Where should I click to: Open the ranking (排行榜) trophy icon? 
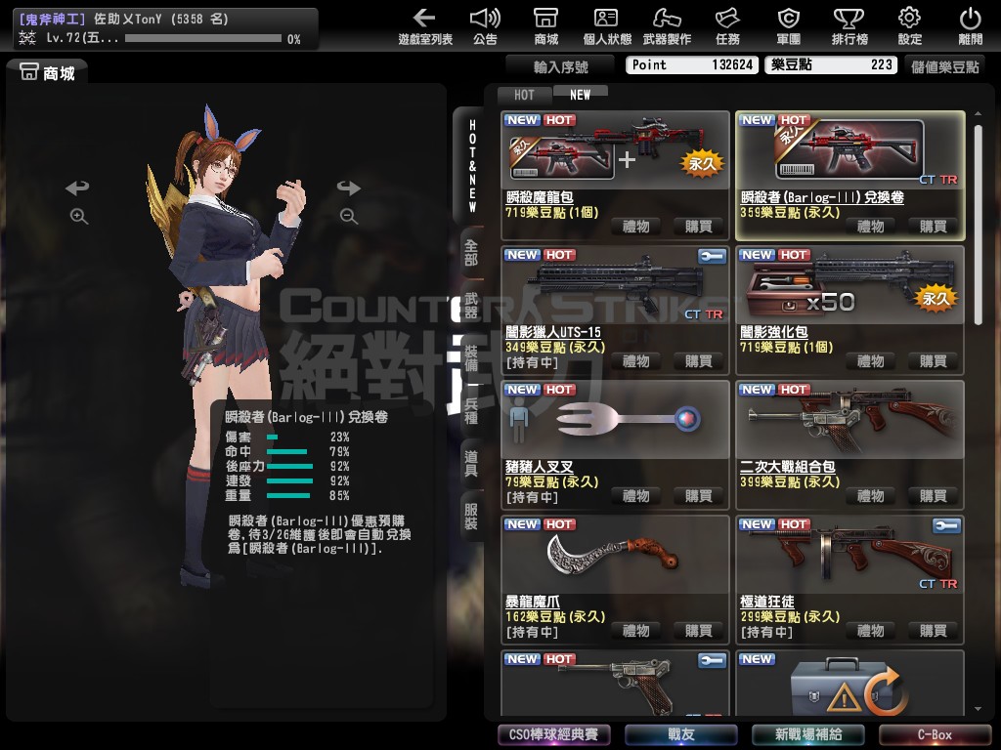tap(849, 26)
